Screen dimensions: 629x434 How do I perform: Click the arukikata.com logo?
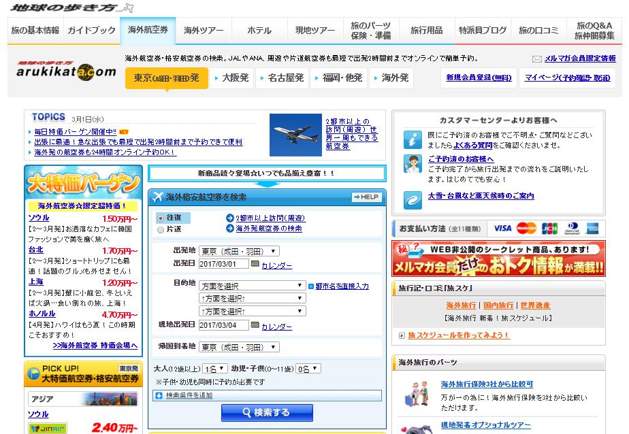(66, 71)
